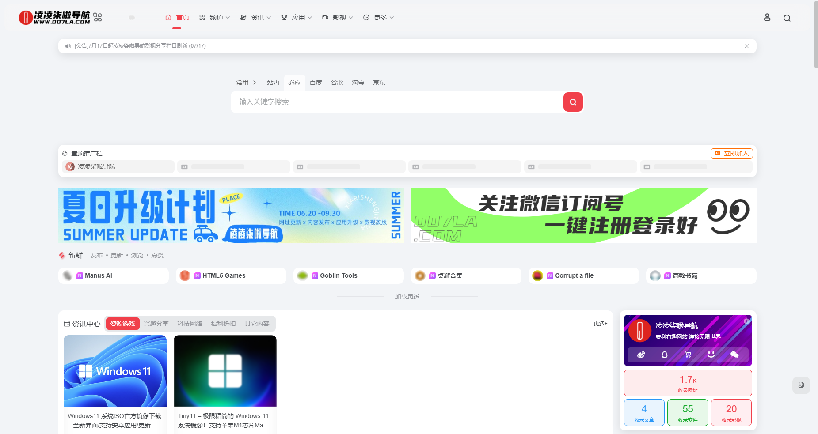Open the user account icon
This screenshot has width=818, height=434.
tap(767, 17)
